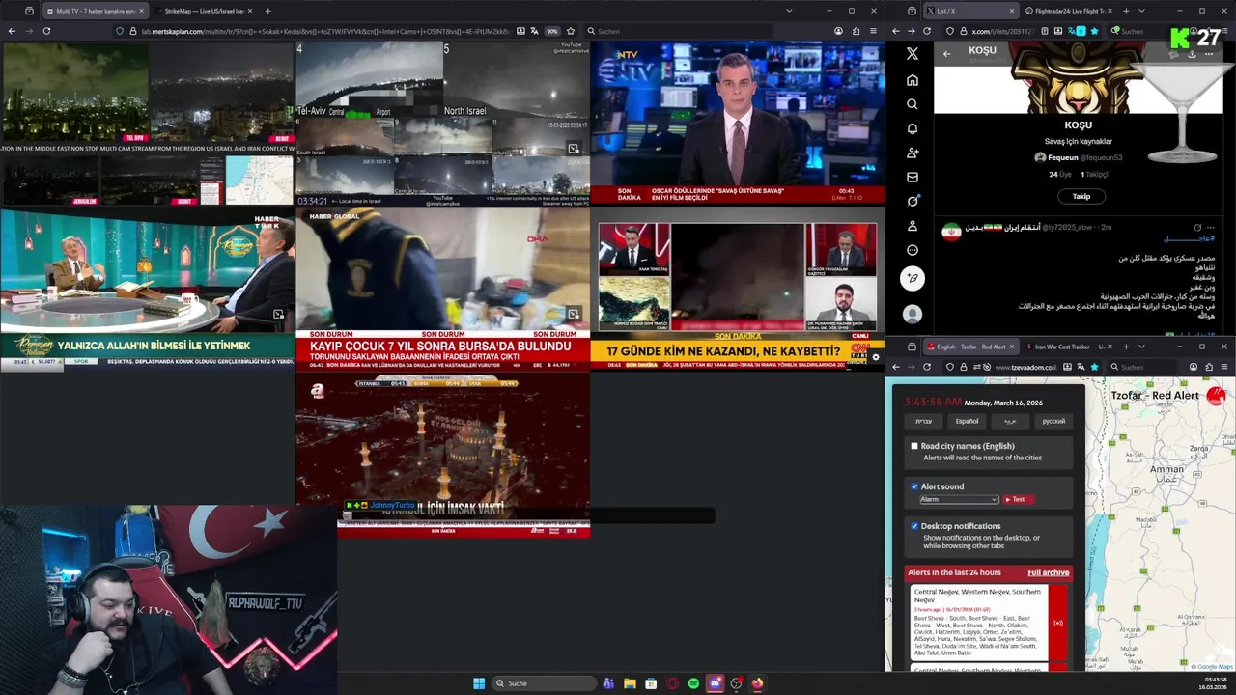Open X Home from the sidebar

click(x=913, y=80)
